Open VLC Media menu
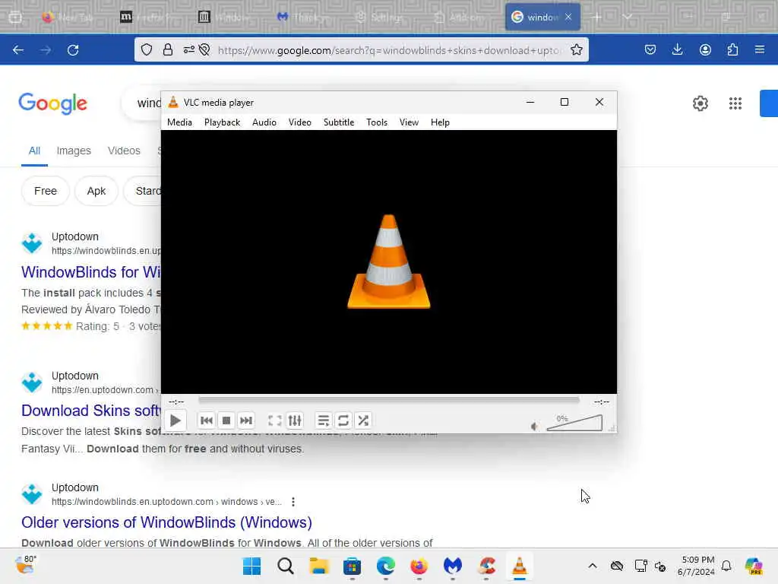The height and width of the screenshot is (584, 778). [x=179, y=122]
